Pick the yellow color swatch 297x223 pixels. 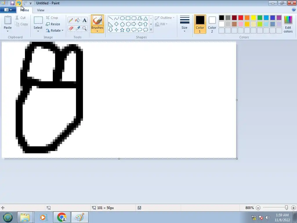[253, 18]
